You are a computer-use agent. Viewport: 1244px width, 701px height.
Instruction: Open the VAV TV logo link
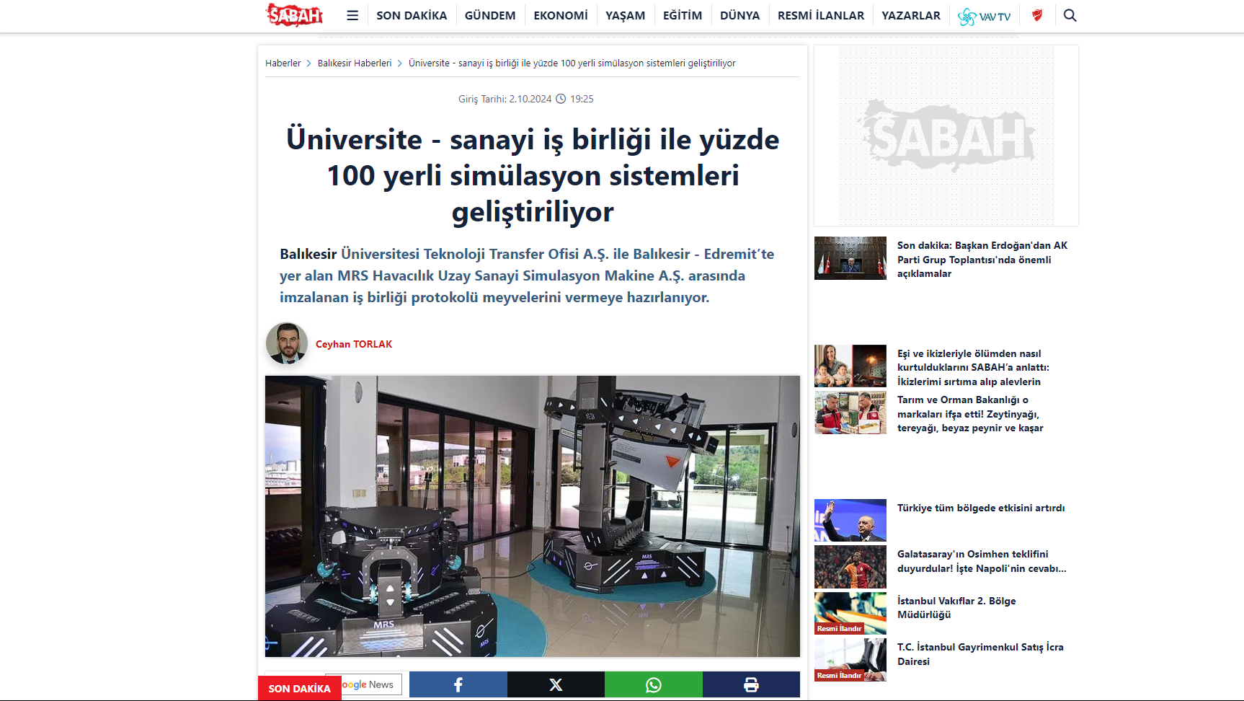[985, 16]
